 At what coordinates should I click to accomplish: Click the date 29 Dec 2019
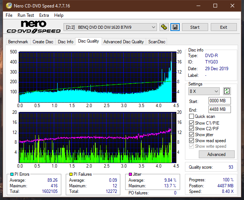(x=217, y=69)
